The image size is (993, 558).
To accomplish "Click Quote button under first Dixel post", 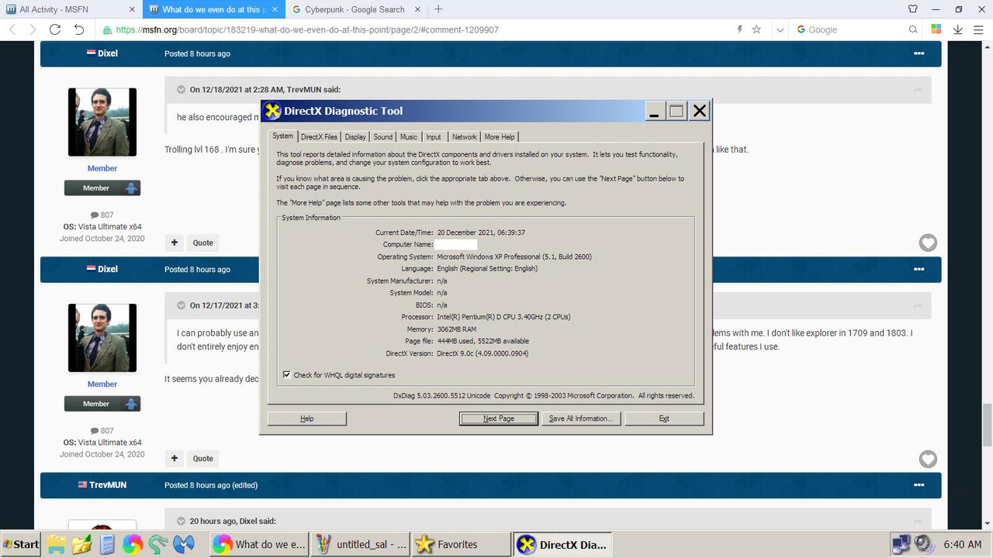I will point(203,243).
